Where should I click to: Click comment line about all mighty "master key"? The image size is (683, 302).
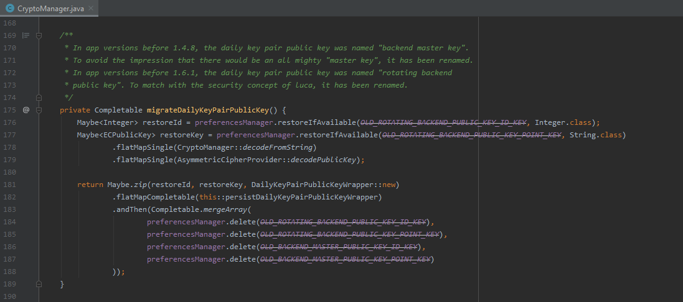pos(268,60)
